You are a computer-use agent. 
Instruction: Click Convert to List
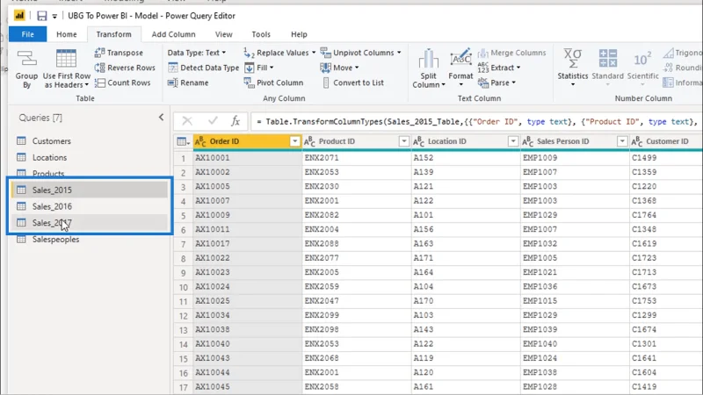(353, 83)
